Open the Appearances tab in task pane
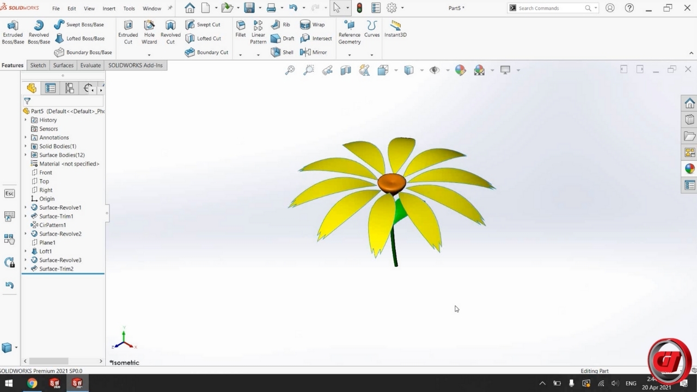Screen dimensions: 697x392 click(x=689, y=169)
